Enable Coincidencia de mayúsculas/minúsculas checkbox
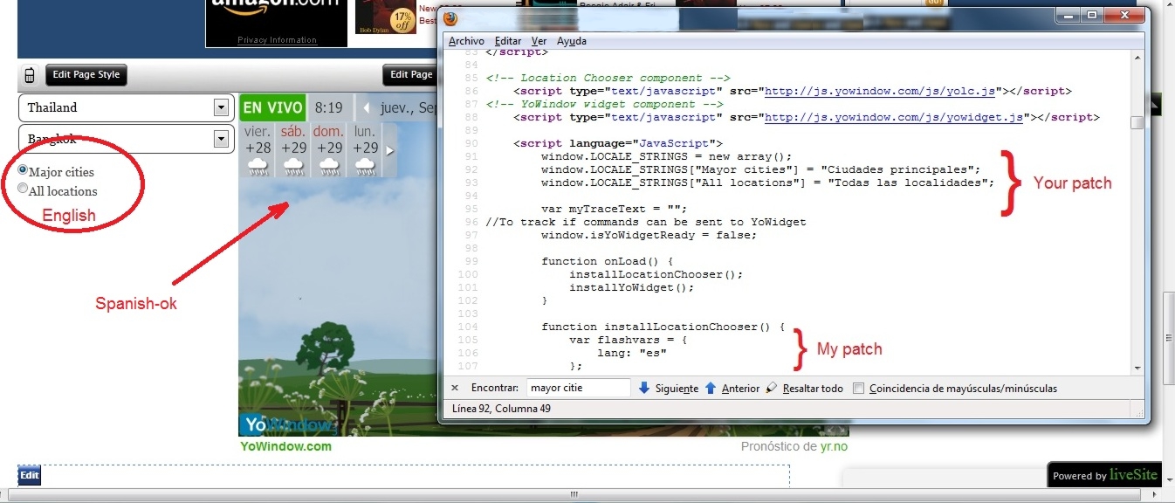The image size is (1175, 503). [859, 389]
